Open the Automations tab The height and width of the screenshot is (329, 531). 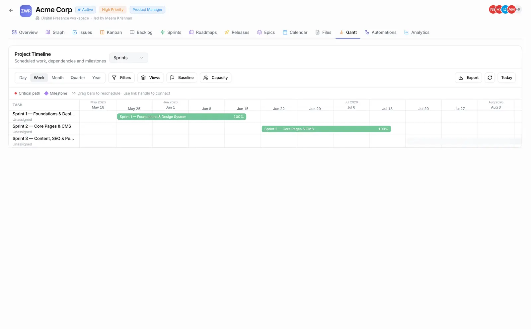pos(381,32)
